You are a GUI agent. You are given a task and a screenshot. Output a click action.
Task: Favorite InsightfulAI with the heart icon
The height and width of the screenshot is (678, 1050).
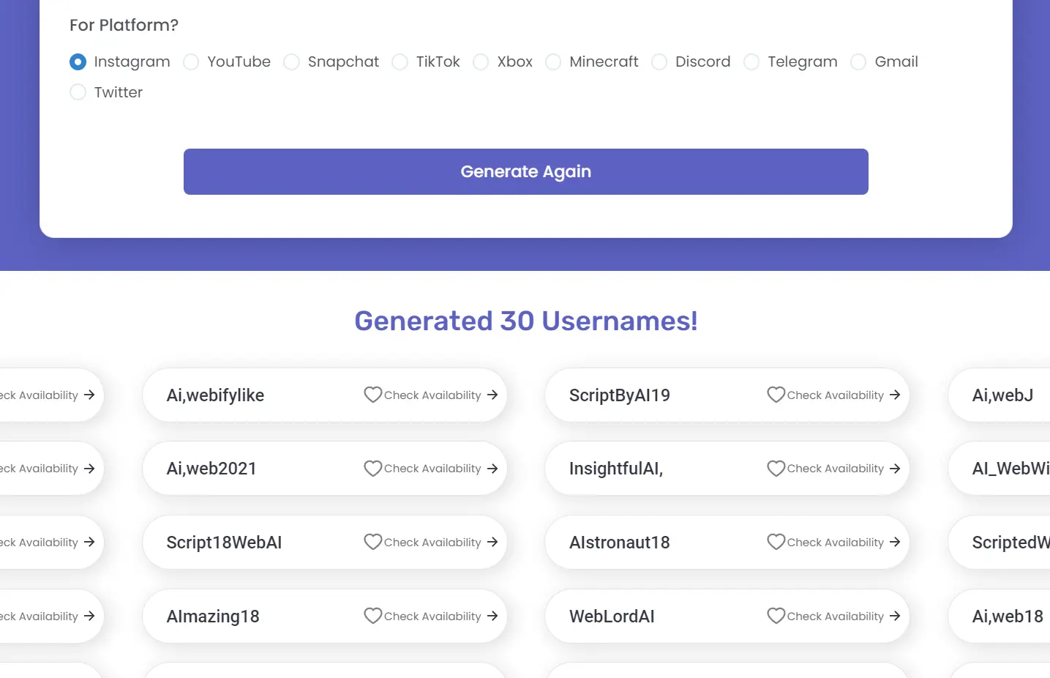776,468
